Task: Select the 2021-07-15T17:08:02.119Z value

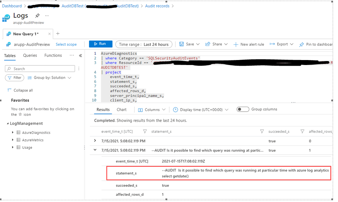Action: click(183, 161)
